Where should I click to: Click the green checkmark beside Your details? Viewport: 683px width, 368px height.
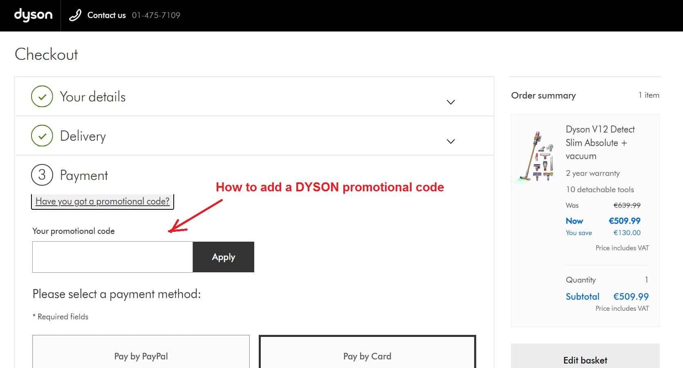tap(42, 96)
